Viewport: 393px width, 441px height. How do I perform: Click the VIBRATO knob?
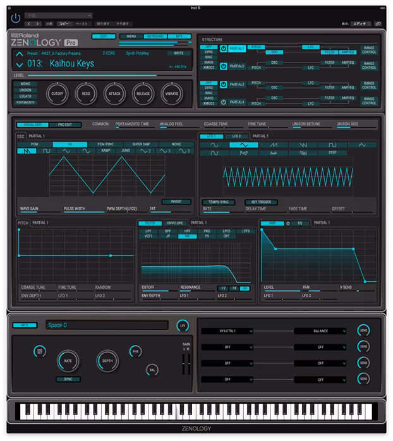172,94
